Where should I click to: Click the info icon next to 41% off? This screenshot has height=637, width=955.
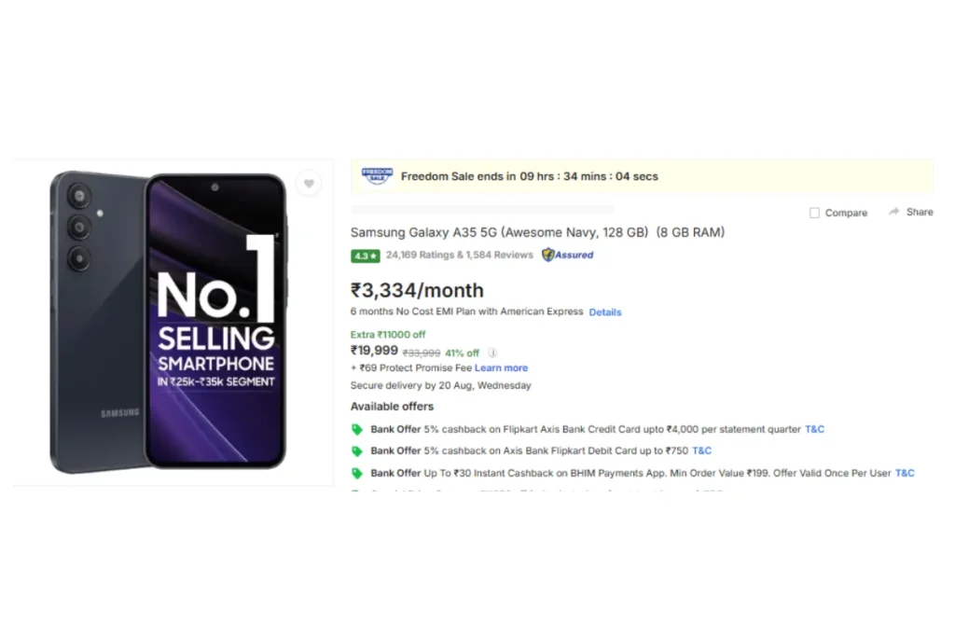492,353
